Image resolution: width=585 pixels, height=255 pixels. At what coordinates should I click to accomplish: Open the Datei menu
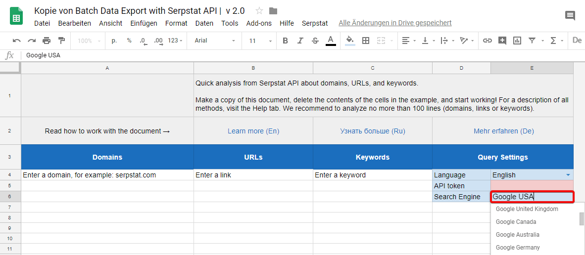coord(42,23)
